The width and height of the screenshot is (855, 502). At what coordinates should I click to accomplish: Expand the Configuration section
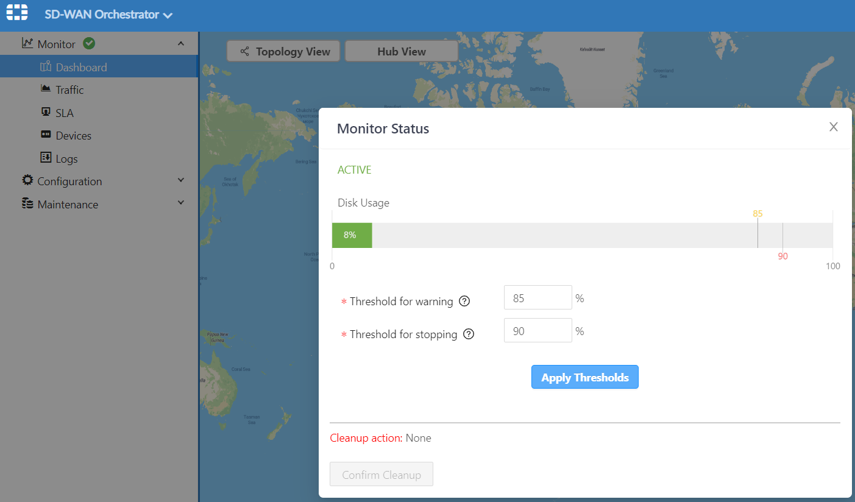[181, 180]
